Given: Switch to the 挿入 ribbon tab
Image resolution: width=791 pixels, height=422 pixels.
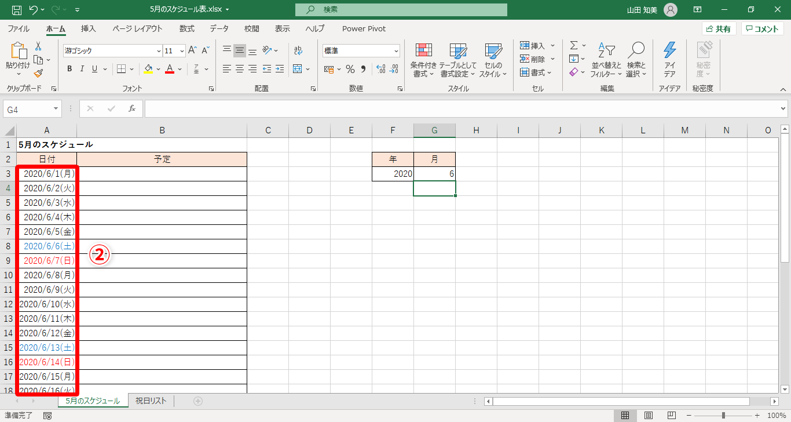Looking at the screenshot, I should pos(89,28).
